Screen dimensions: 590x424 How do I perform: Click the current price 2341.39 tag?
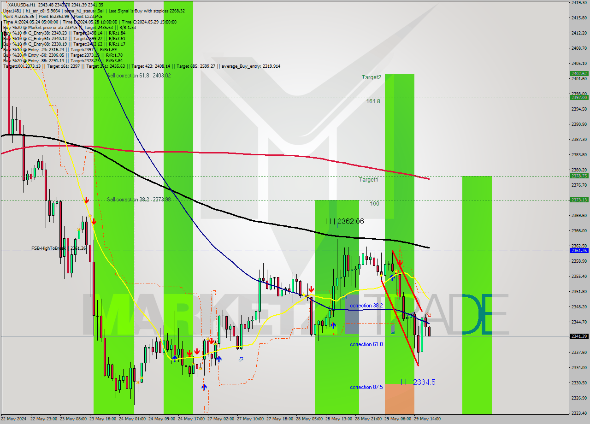pos(579,336)
